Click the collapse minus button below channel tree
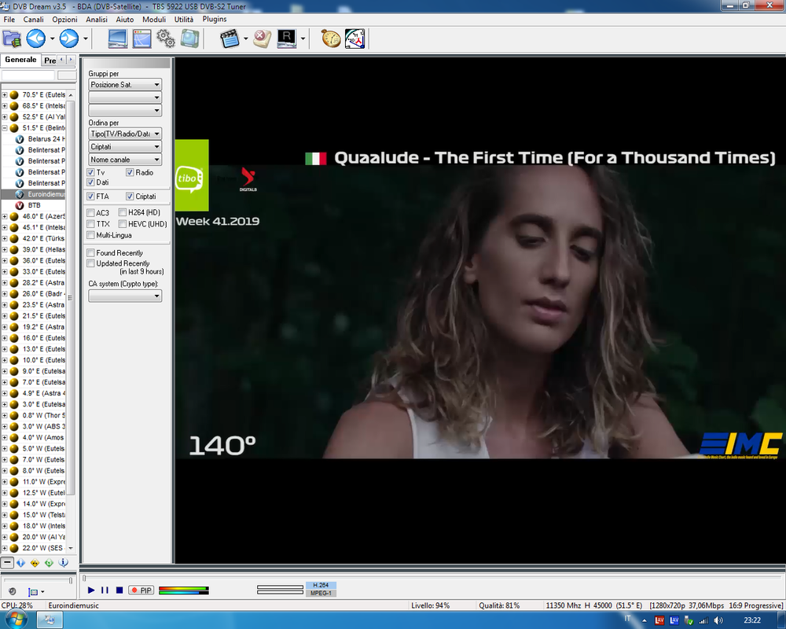786x629 pixels. [7, 562]
